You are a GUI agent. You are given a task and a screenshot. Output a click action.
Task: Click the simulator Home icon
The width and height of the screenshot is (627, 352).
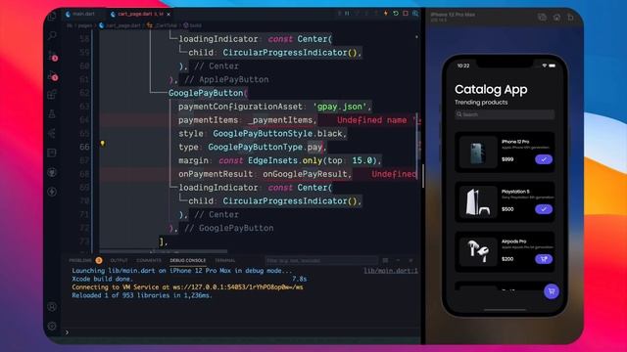tap(556, 18)
